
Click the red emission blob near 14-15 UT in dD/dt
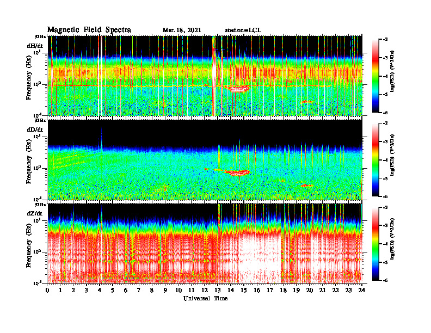coord(237,172)
